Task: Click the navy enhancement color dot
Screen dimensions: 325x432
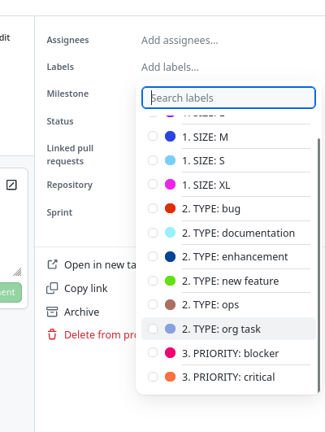Action: click(x=170, y=256)
